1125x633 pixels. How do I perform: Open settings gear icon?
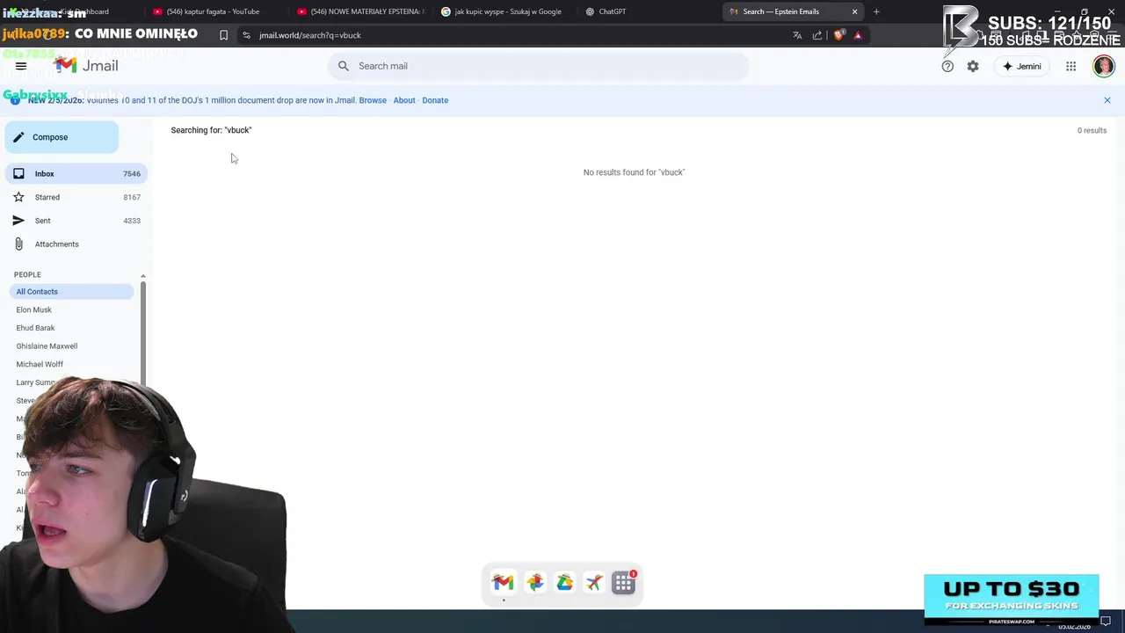click(973, 66)
